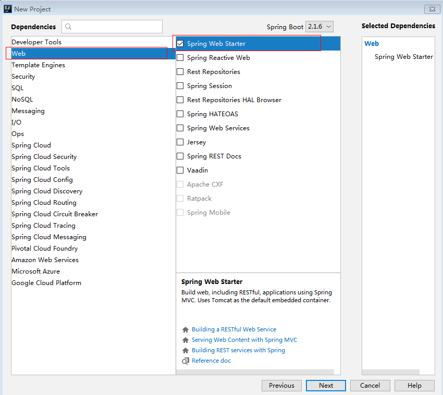
Task: Cancel the New Project dialog
Action: [x=370, y=386]
